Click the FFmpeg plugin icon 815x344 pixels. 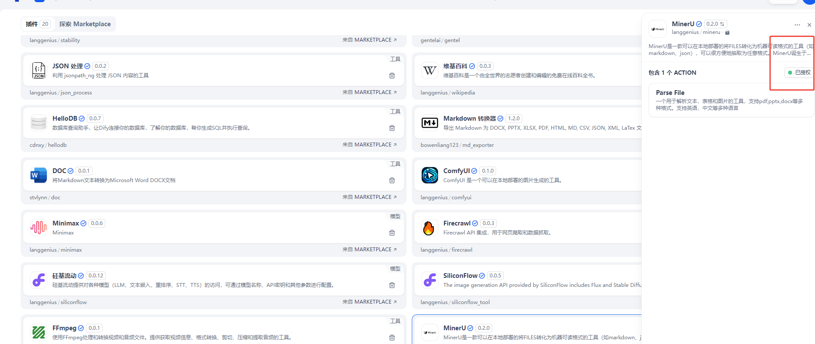[39, 332]
